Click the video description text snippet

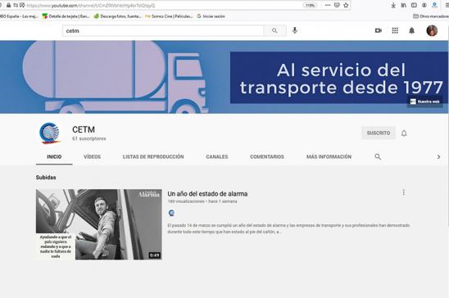pyautogui.click(x=288, y=228)
